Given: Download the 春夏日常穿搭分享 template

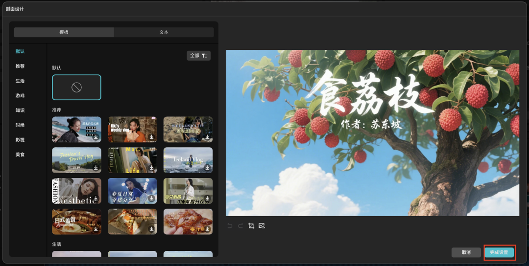Looking at the screenshot, I should point(151,199).
